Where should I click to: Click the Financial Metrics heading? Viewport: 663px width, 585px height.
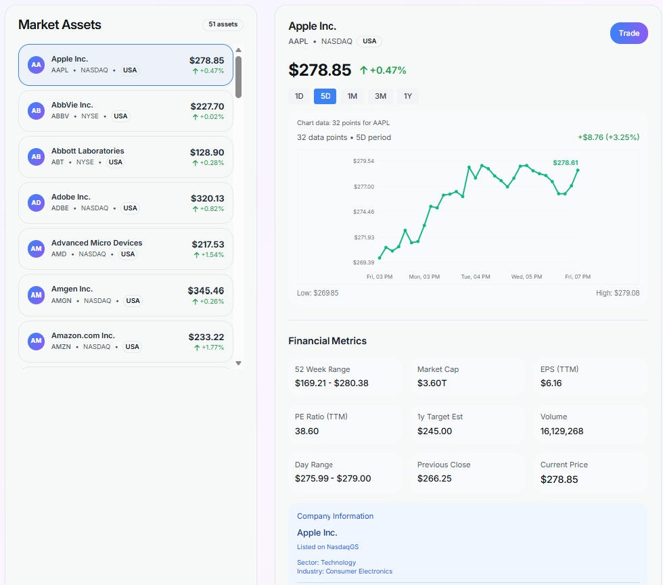327,341
